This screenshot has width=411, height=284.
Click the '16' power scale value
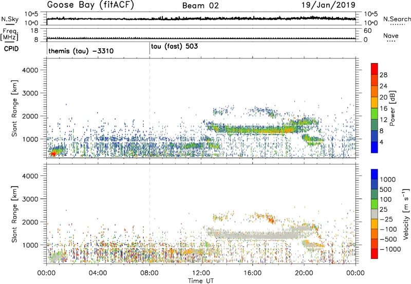(x=383, y=109)
